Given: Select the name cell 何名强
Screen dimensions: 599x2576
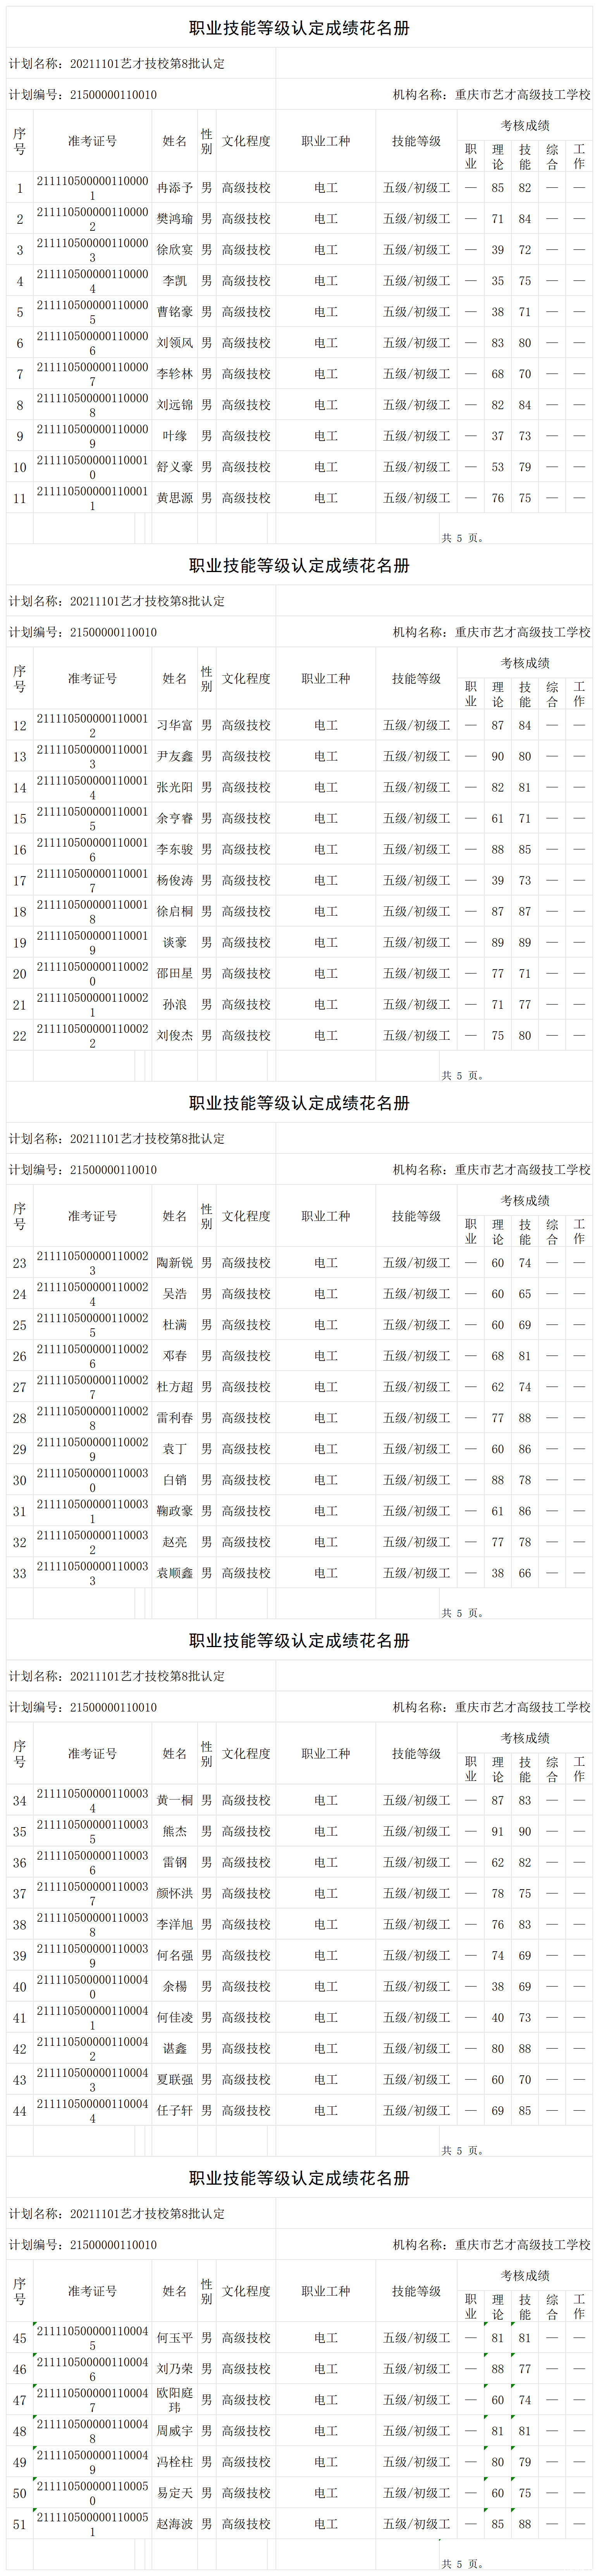Looking at the screenshot, I should click(x=175, y=1956).
